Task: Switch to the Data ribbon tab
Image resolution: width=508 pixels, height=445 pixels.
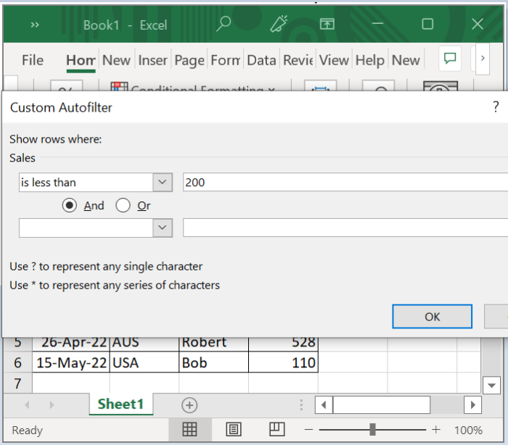Action: pyautogui.click(x=261, y=60)
